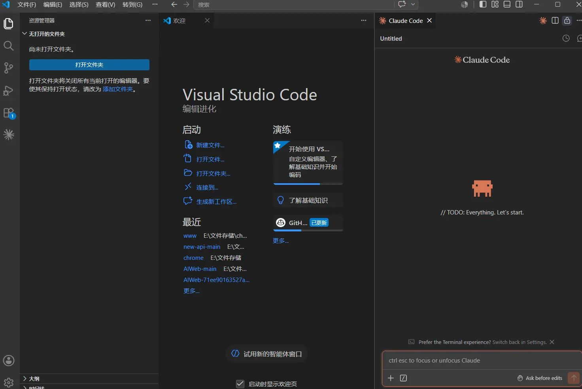Open the Source Control view
The width and height of the screenshot is (582, 389).
click(x=9, y=68)
